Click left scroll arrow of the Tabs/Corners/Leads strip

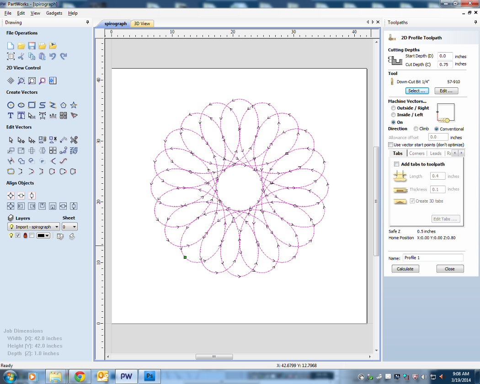pyautogui.click(x=455, y=153)
